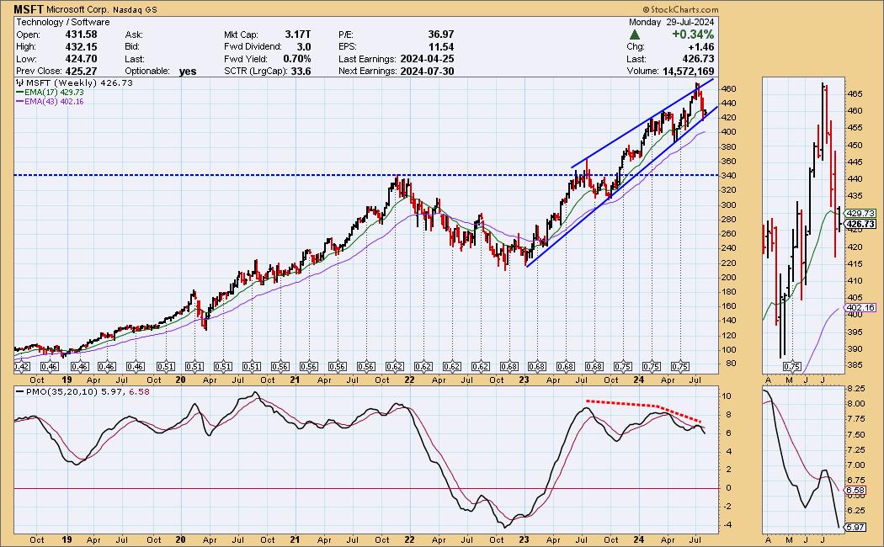Click the Chg value +1.46
Image resolution: width=884 pixels, height=547 pixels.
(701, 47)
